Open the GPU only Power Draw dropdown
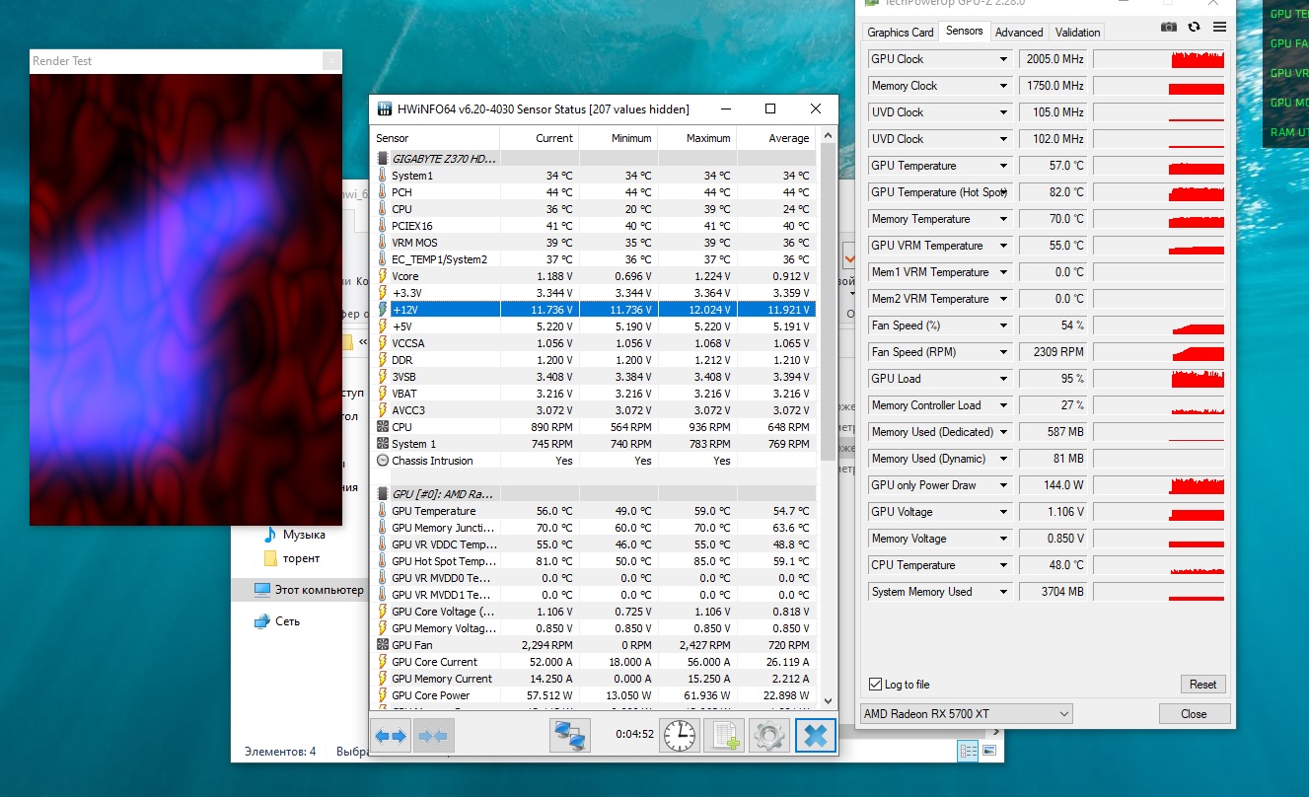1309x797 pixels. click(x=1003, y=485)
